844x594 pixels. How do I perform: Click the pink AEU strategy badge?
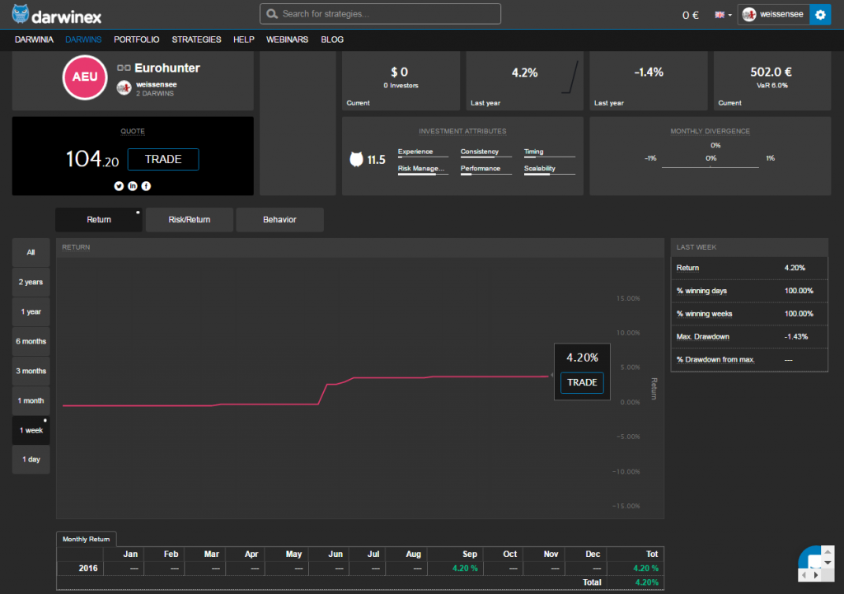click(x=86, y=77)
